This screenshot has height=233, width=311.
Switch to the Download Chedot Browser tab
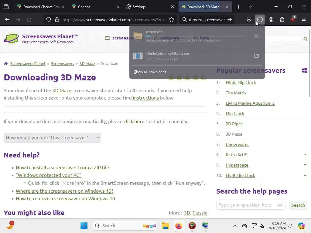coord(40,7)
